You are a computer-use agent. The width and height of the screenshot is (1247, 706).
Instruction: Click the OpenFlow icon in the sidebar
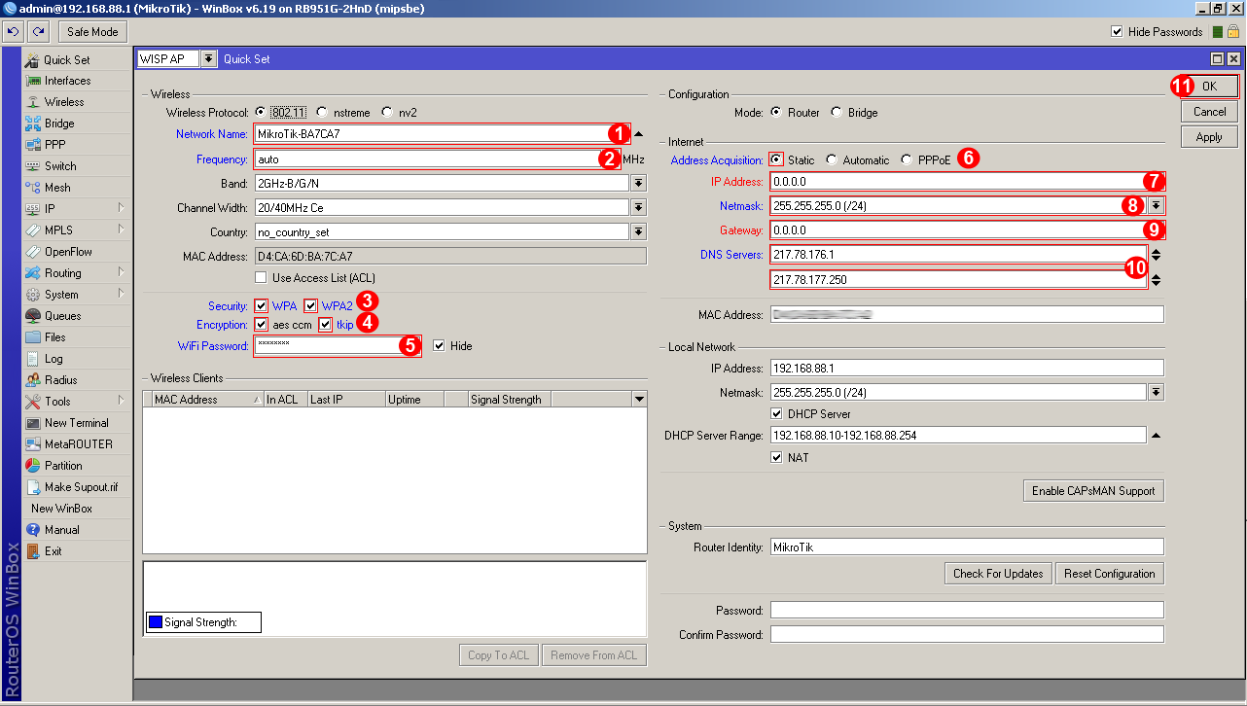tap(33, 252)
